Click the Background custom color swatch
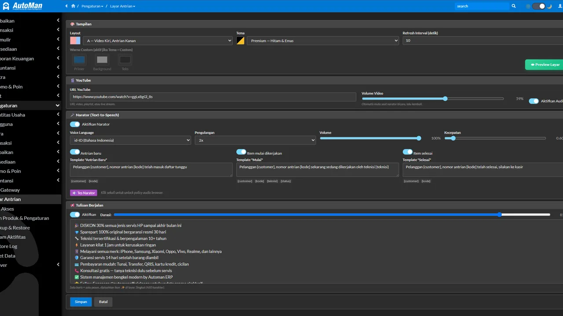The image size is (563, 316). pyautogui.click(x=102, y=60)
